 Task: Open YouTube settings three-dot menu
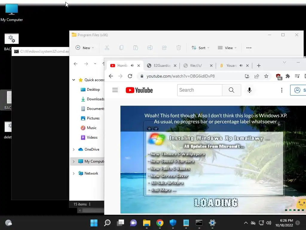point(281,90)
